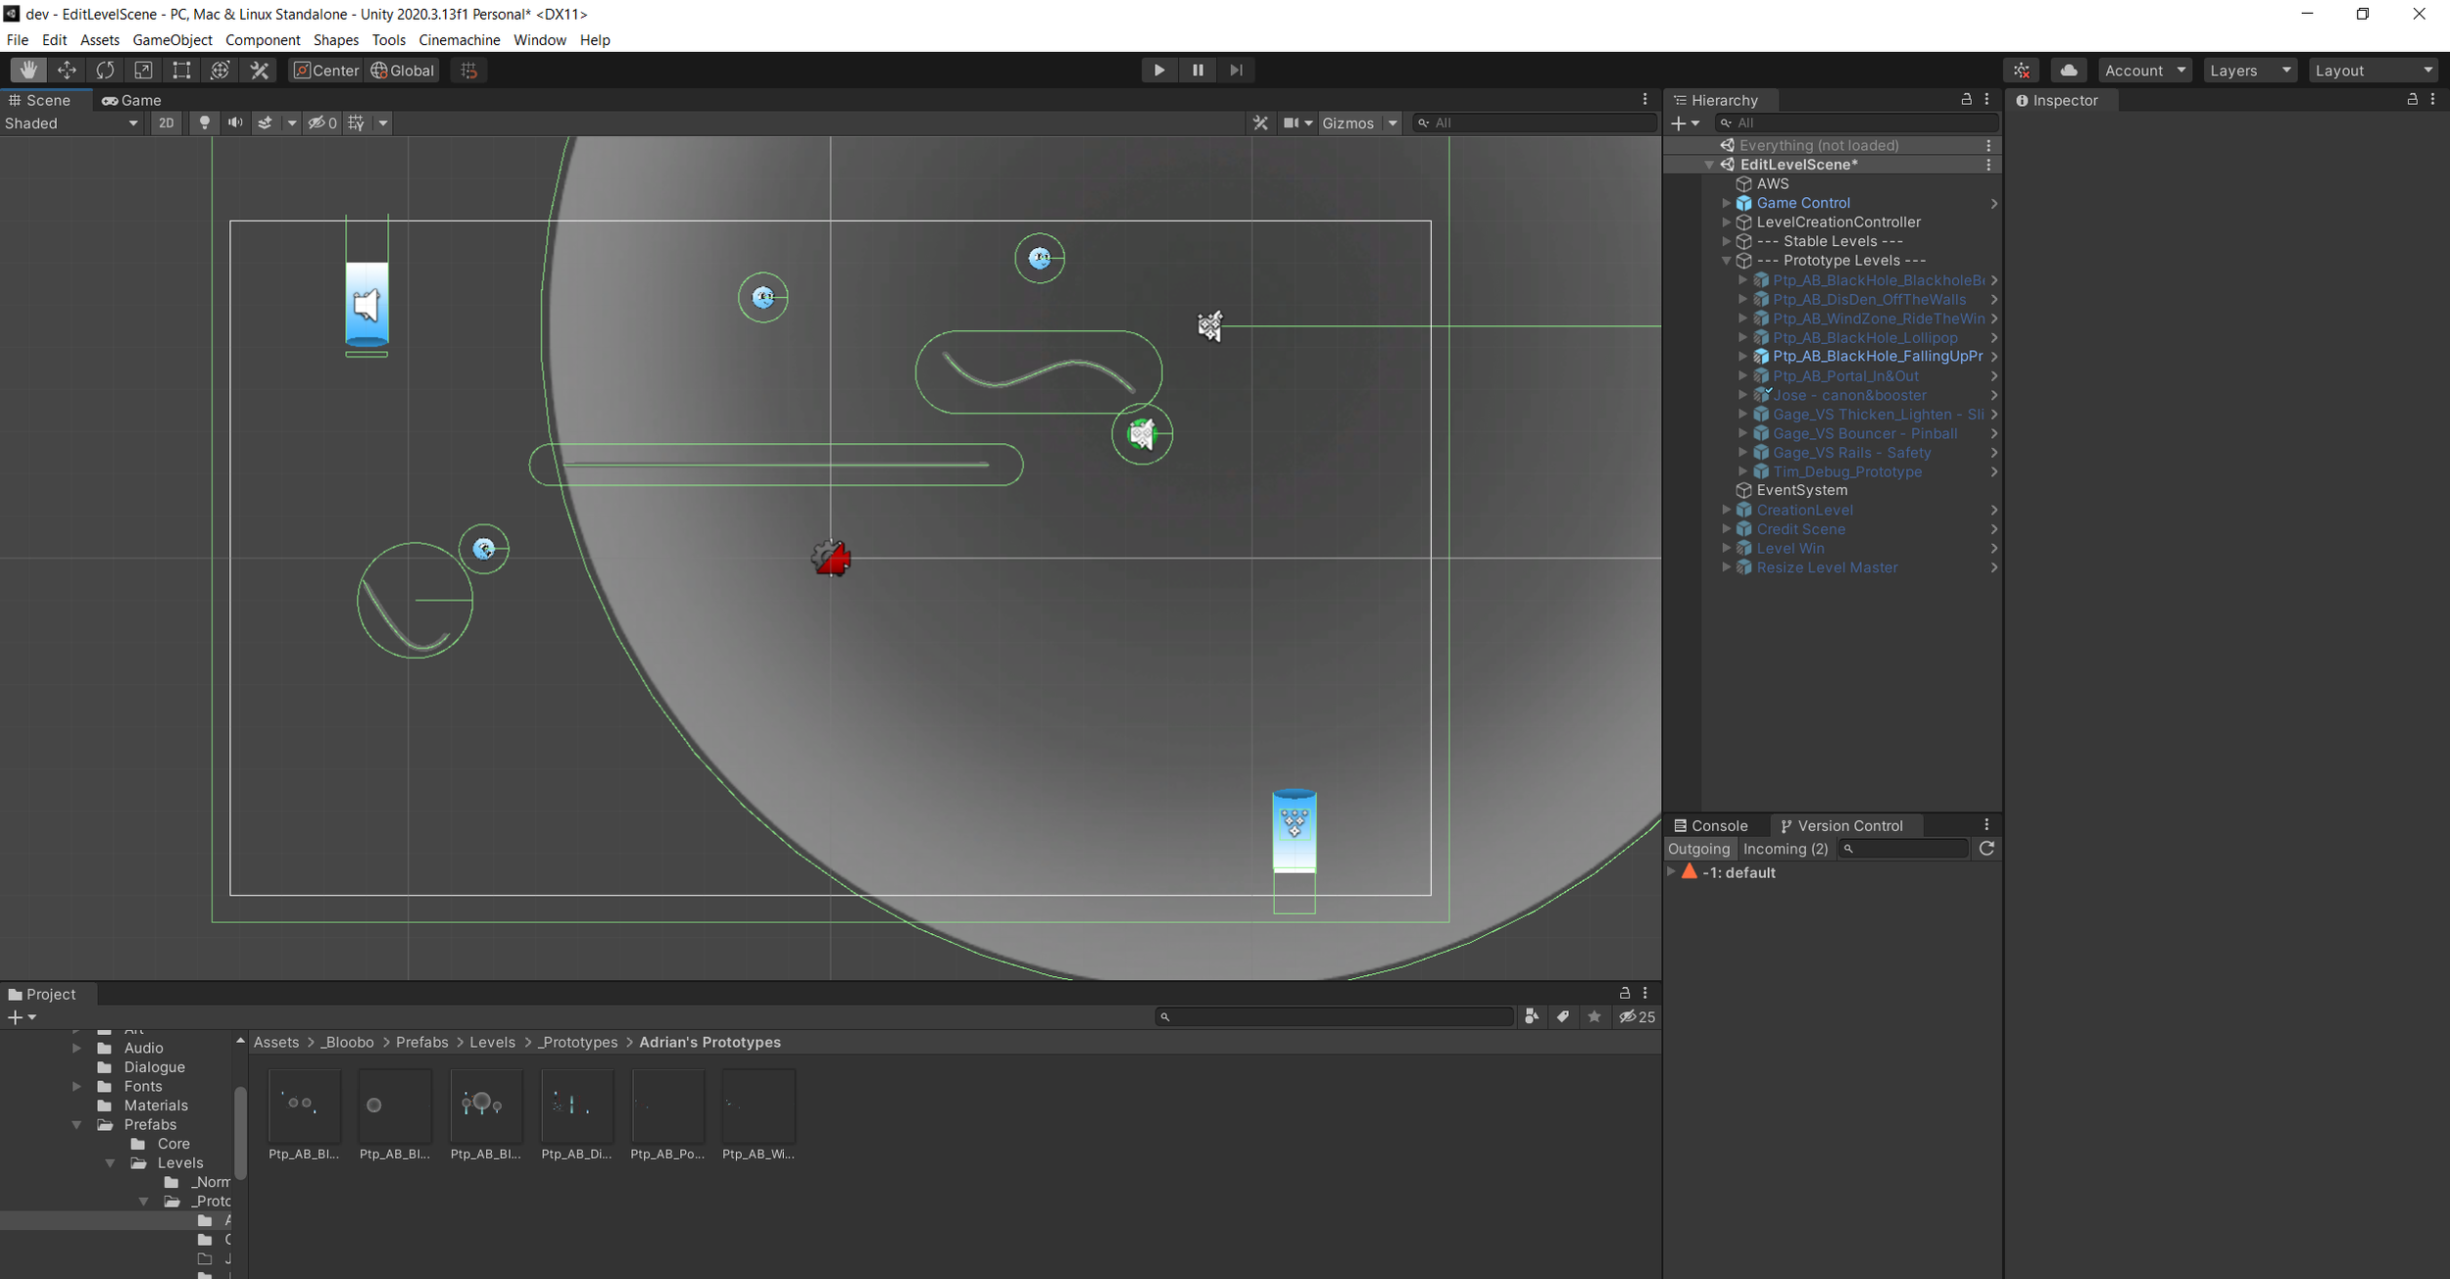Select the EventSystem object

click(x=1801, y=490)
